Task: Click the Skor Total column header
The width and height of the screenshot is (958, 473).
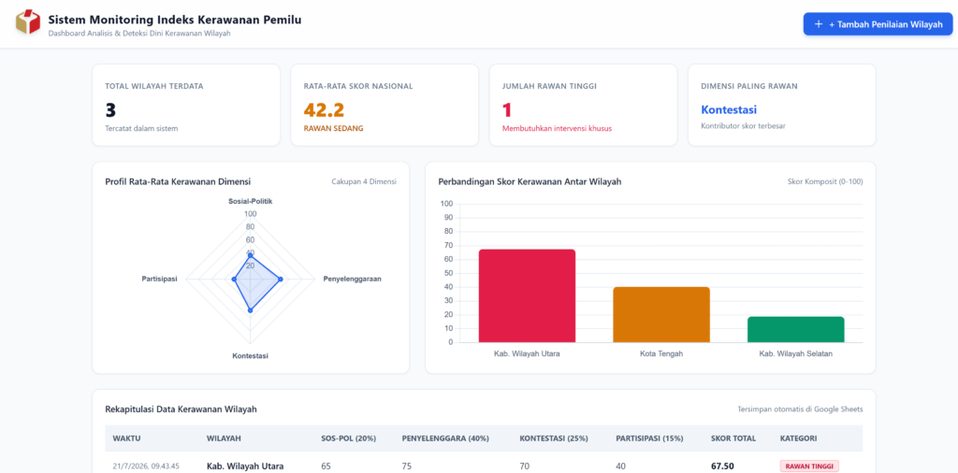Action: [733, 438]
